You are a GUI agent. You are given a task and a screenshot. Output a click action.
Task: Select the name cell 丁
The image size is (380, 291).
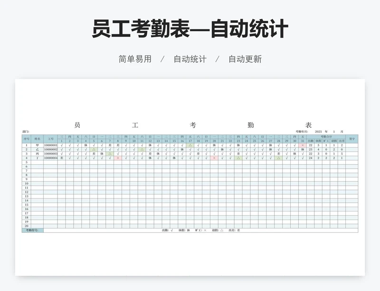(x=38, y=158)
